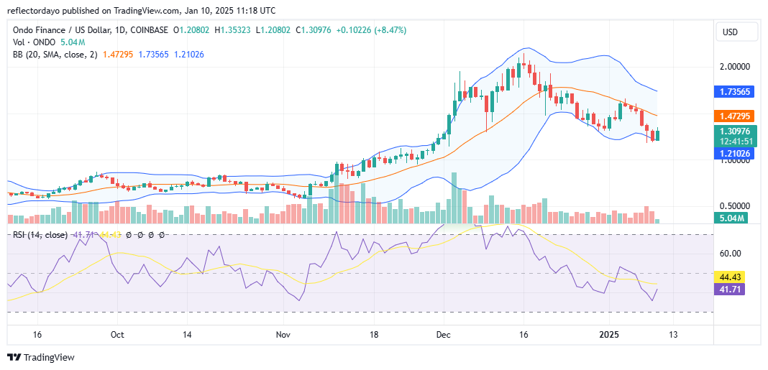
Task: Click the 1.47295 orange basis price label
Action: pos(735,116)
